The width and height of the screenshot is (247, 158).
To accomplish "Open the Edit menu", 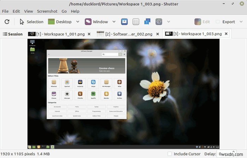I will point(16,11).
